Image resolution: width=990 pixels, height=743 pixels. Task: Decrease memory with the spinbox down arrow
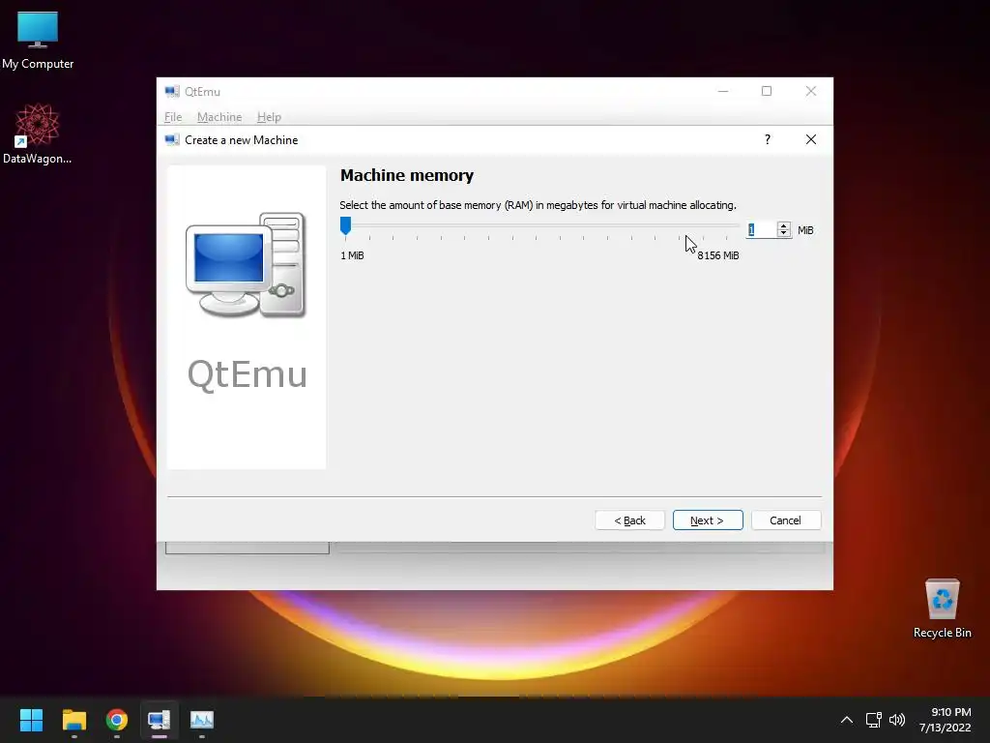point(783,234)
